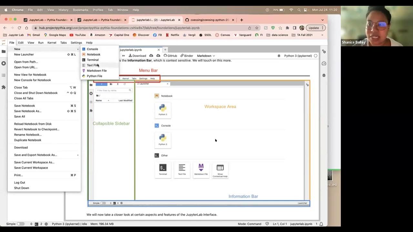Click the notification bell in status bar
This screenshot has width=413, height=232.
coord(321,224)
